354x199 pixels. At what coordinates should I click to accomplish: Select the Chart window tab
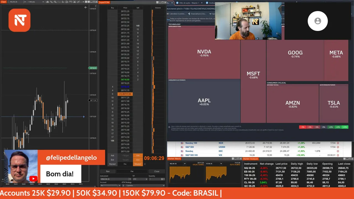click(4, 2)
